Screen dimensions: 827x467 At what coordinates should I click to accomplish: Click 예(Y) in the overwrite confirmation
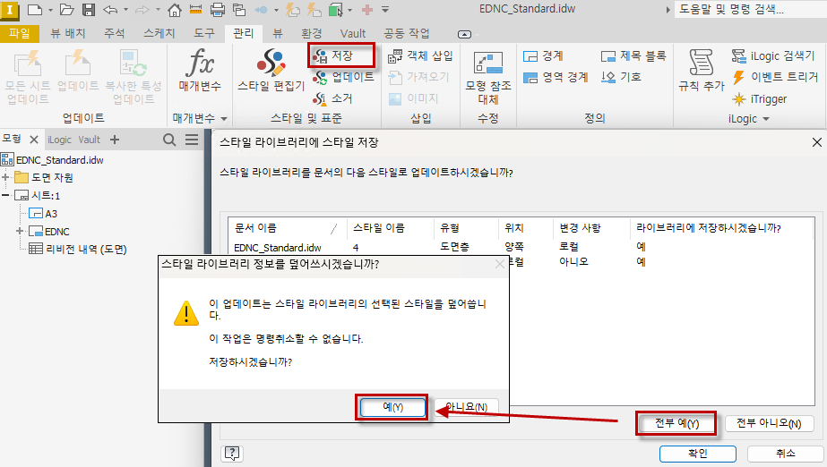click(392, 406)
